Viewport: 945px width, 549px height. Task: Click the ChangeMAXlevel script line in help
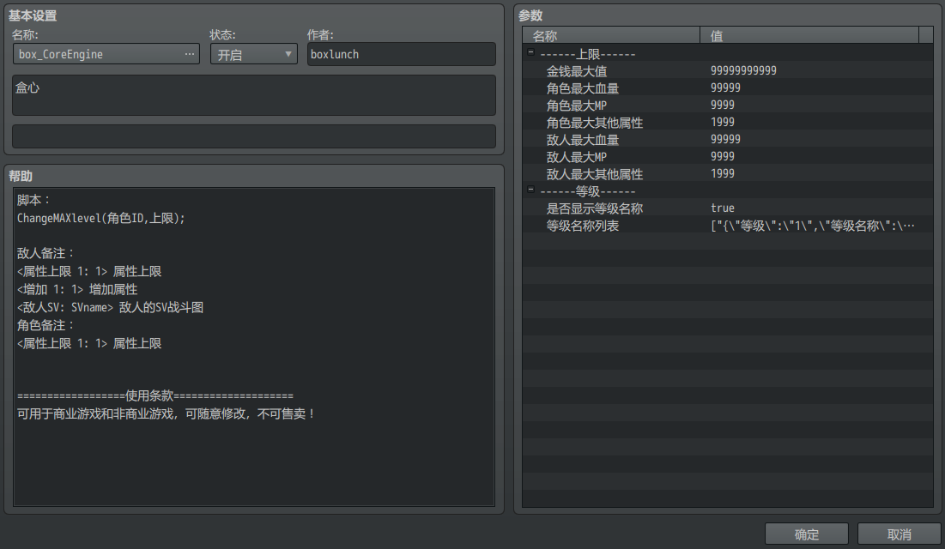tap(100, 218)
